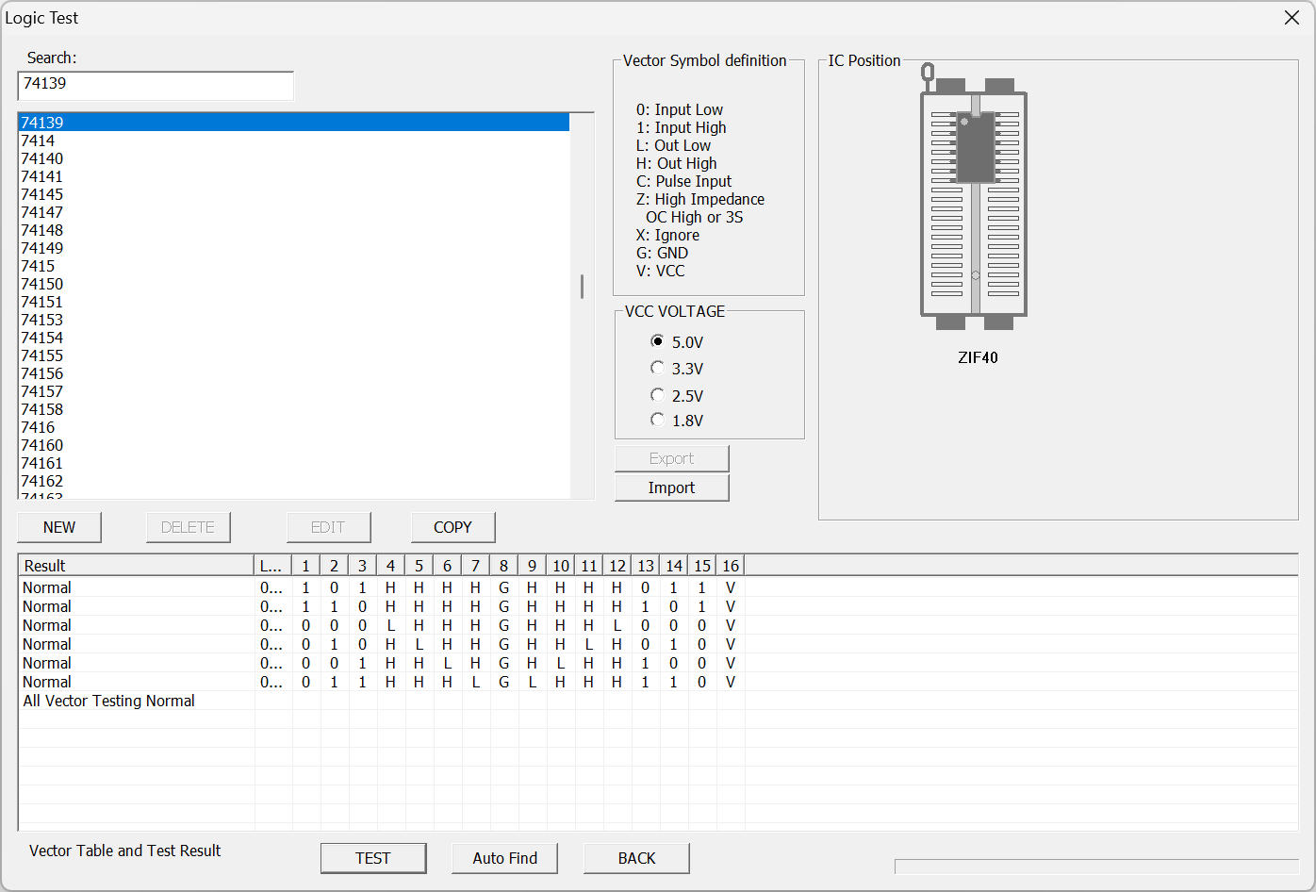This screenshot has height=892, width=1316.
Task: Select 74145 in the chip list
Action: [x=294, y=194]
